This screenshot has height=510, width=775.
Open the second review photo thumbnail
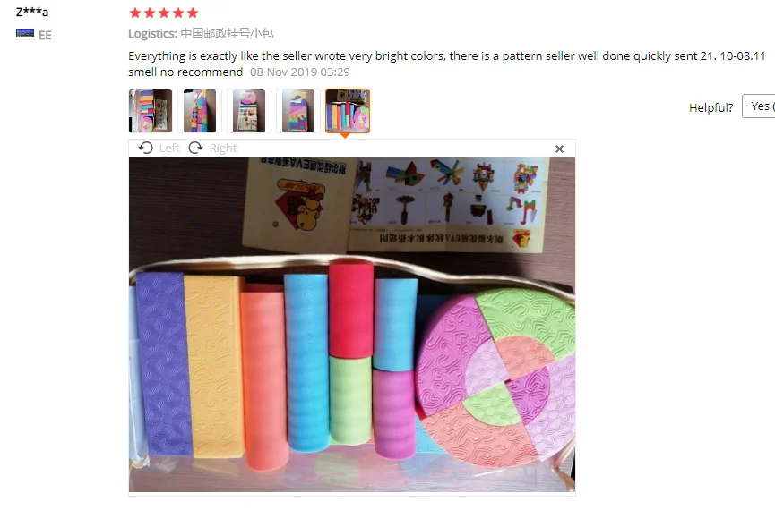tap(200, 111)
